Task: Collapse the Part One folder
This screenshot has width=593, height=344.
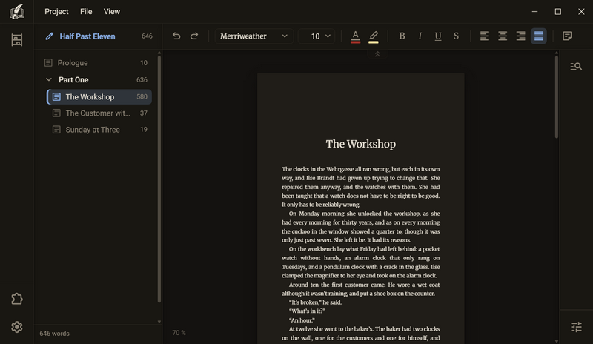Action: click(49, 79)
